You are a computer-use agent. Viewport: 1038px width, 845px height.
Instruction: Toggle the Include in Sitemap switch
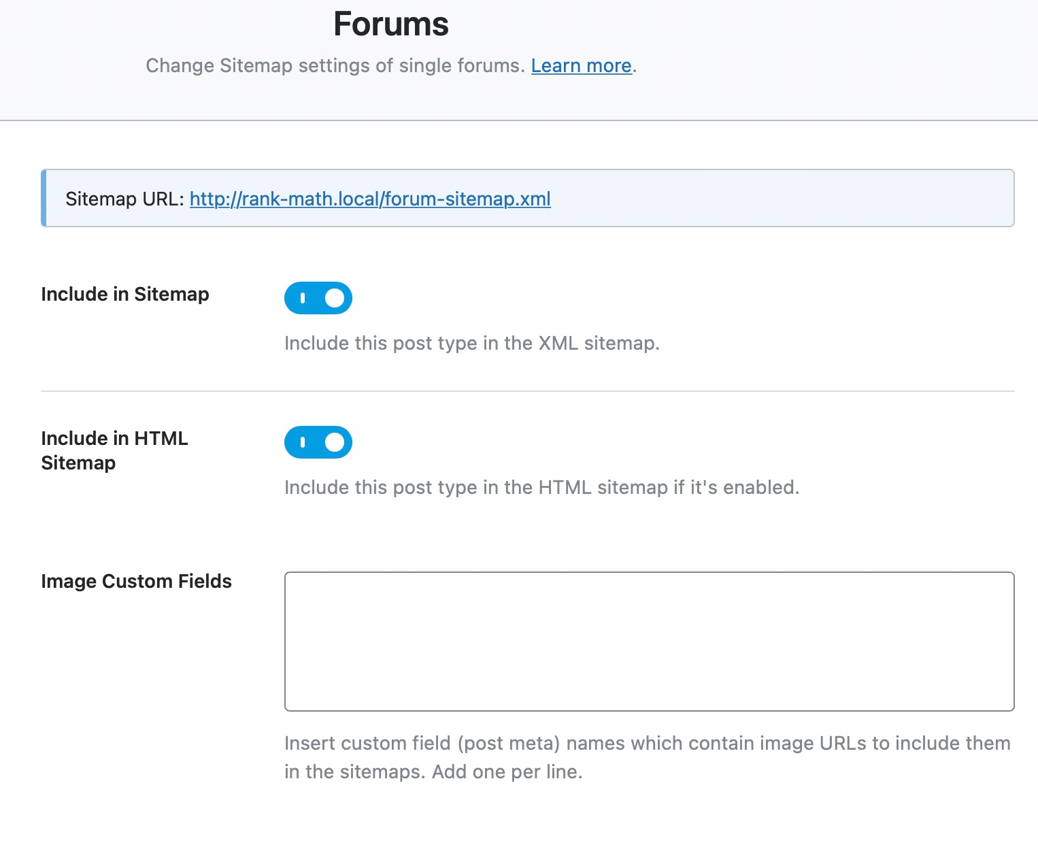318,298
